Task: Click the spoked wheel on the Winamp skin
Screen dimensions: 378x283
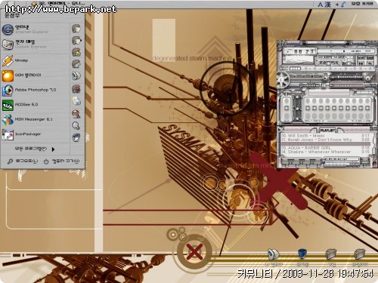Action: (x=283, y=79)
